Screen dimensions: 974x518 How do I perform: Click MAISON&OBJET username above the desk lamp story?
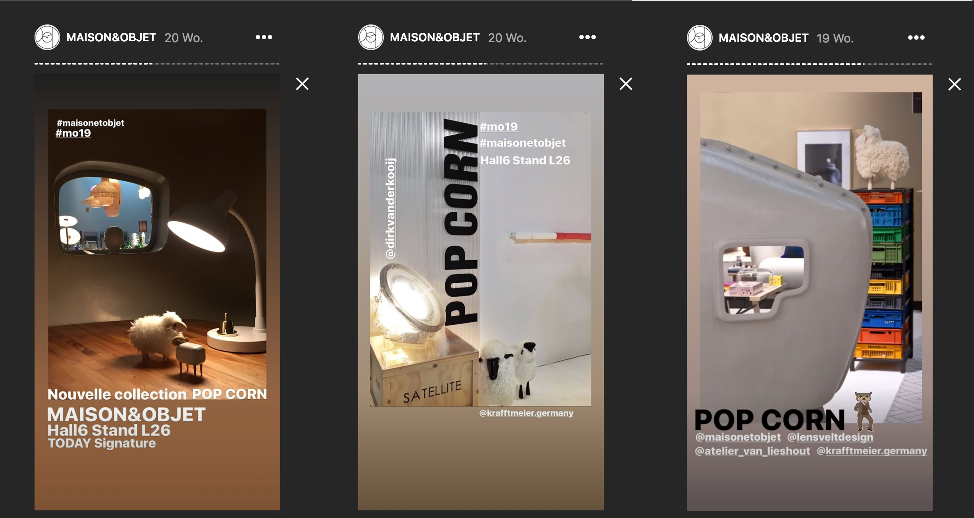pos(111,38)
